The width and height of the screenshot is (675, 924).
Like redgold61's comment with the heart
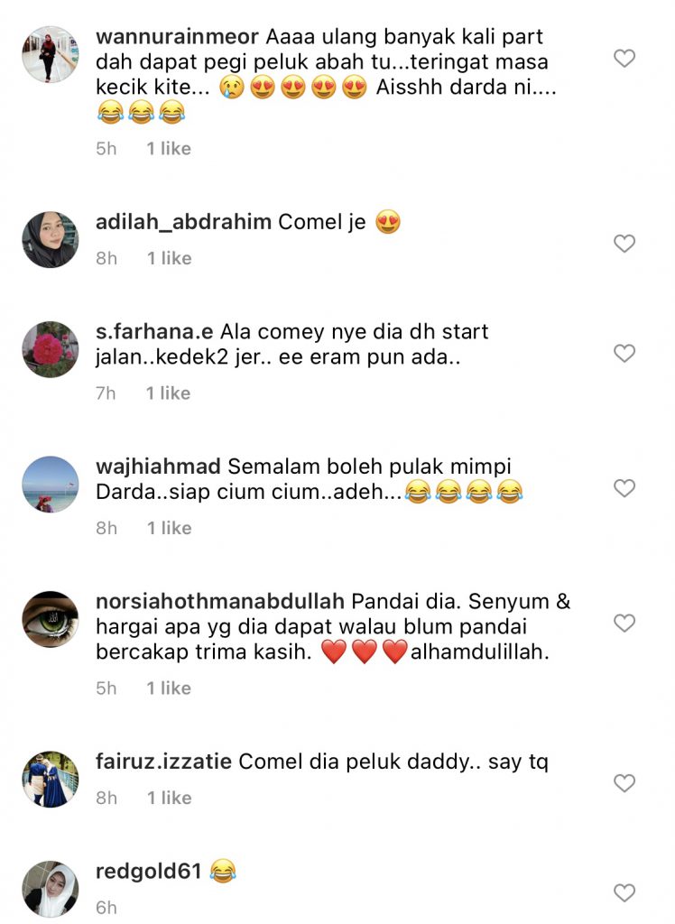coord(624,892)
